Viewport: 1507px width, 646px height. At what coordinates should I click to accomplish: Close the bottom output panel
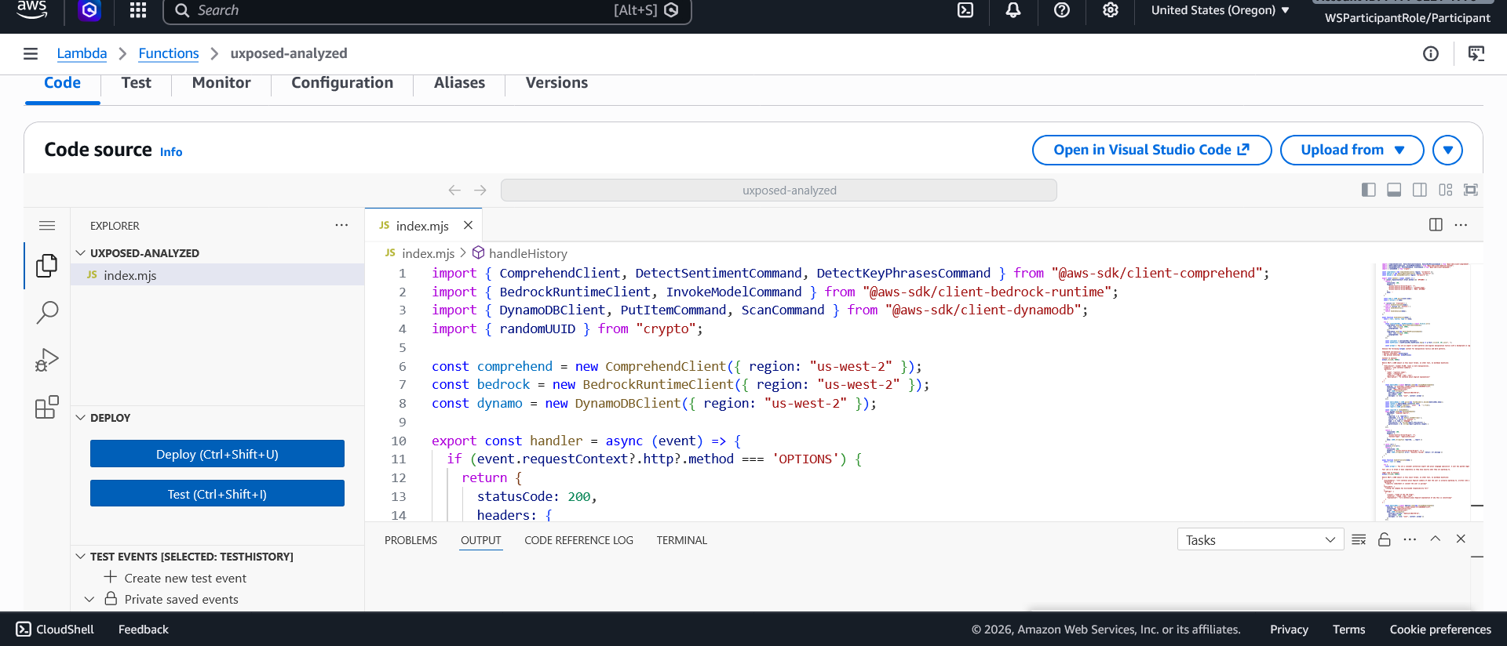[x=1461, y=539]
